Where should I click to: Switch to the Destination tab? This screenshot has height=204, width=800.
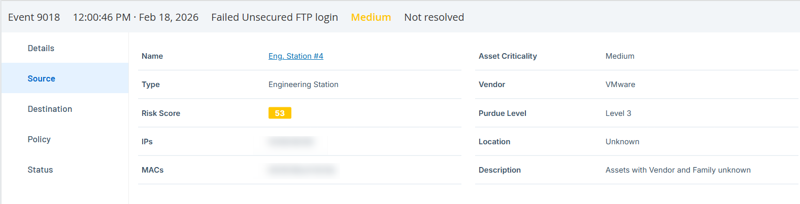click(x=50, y=109)
